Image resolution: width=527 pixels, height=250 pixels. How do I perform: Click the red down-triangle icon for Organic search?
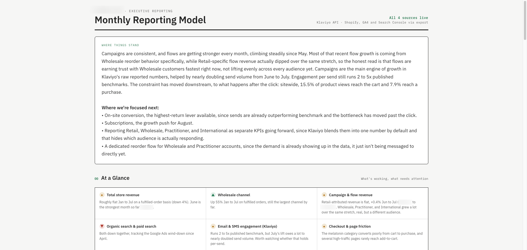coord(102,227)
